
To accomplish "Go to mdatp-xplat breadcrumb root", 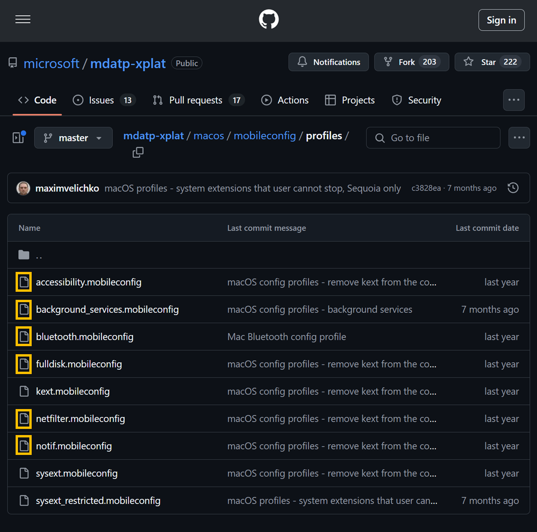I will [x=154, y=136].
